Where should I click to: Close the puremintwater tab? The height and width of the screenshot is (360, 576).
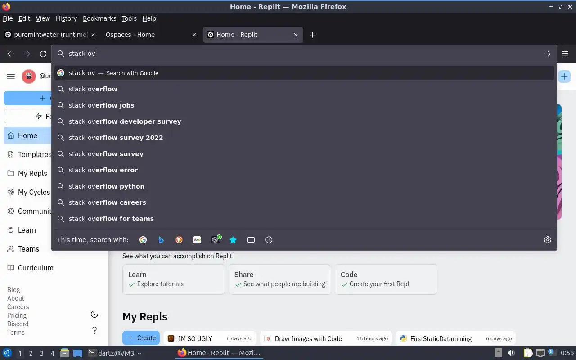(93, 35)
